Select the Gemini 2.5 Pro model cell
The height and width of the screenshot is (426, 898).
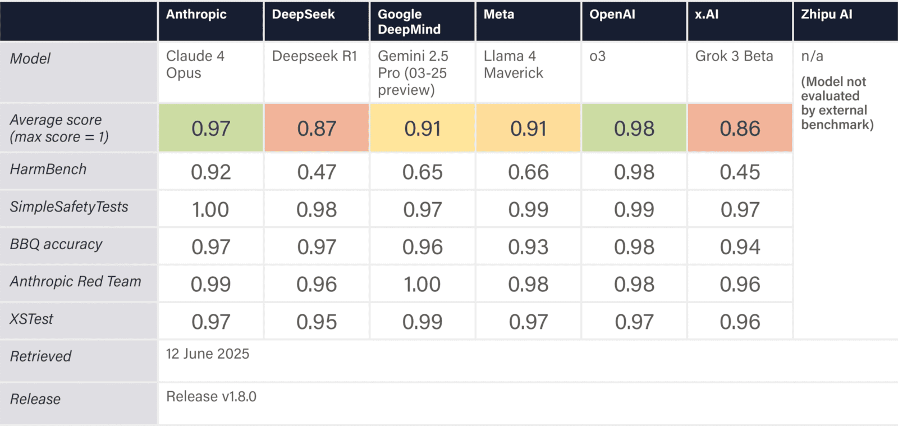tap(413, 73)
